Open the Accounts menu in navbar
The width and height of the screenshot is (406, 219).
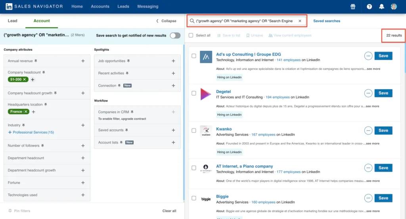pyautogui.click(x=100, y=7)
